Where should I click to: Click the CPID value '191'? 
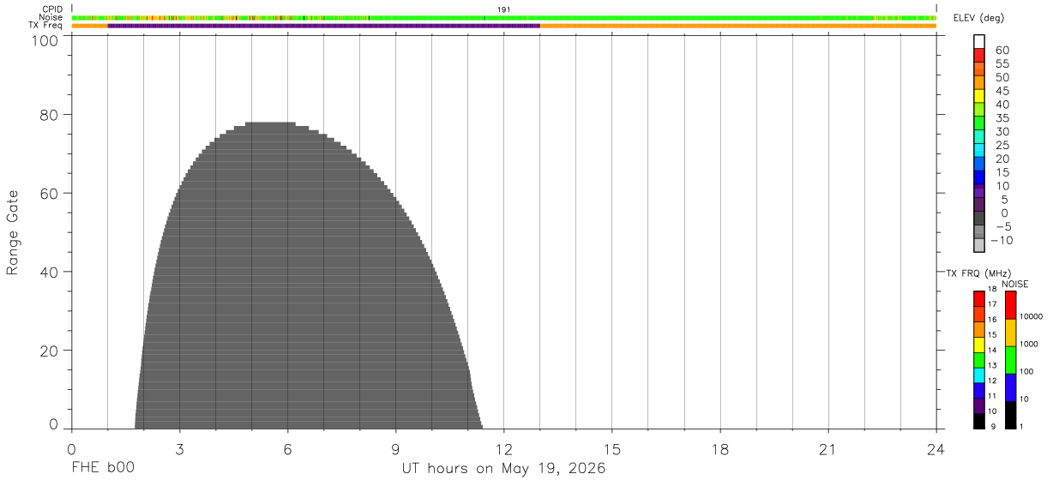coord(504,9)
